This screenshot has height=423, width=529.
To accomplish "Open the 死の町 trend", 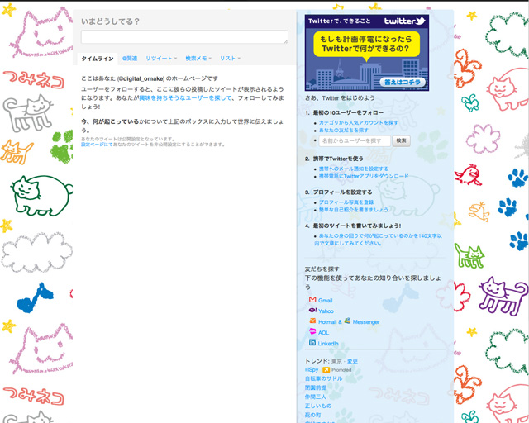I will (312, 415).
